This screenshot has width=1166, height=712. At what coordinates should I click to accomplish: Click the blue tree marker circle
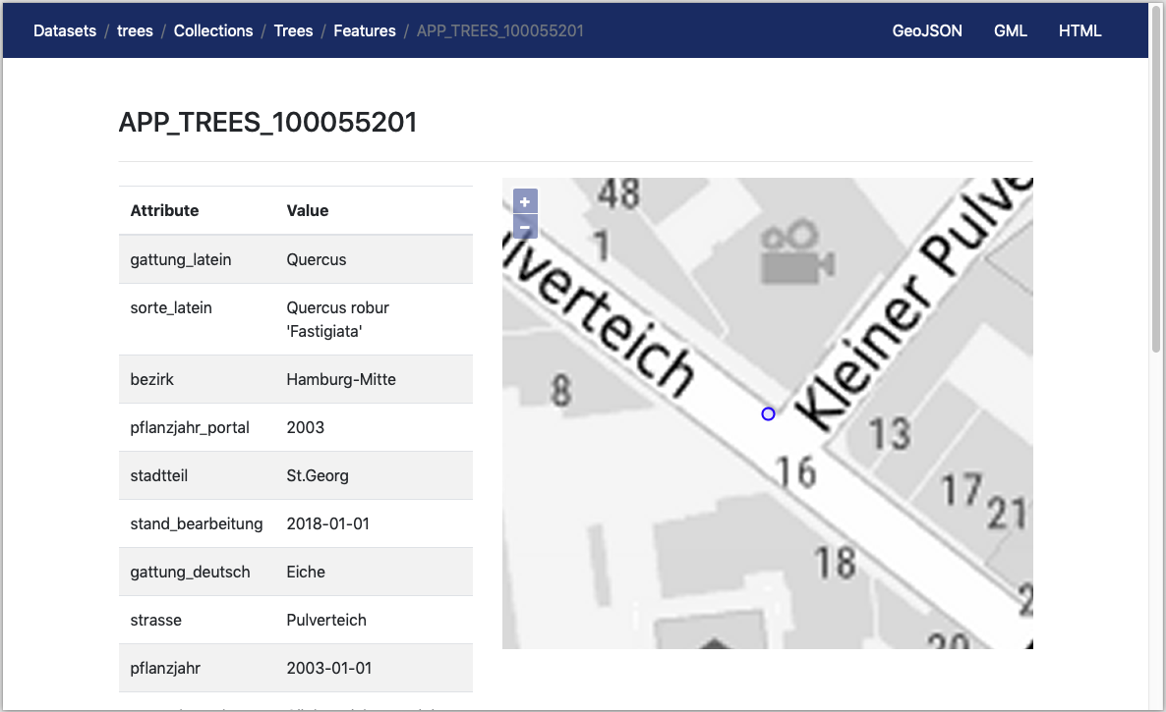768,414
